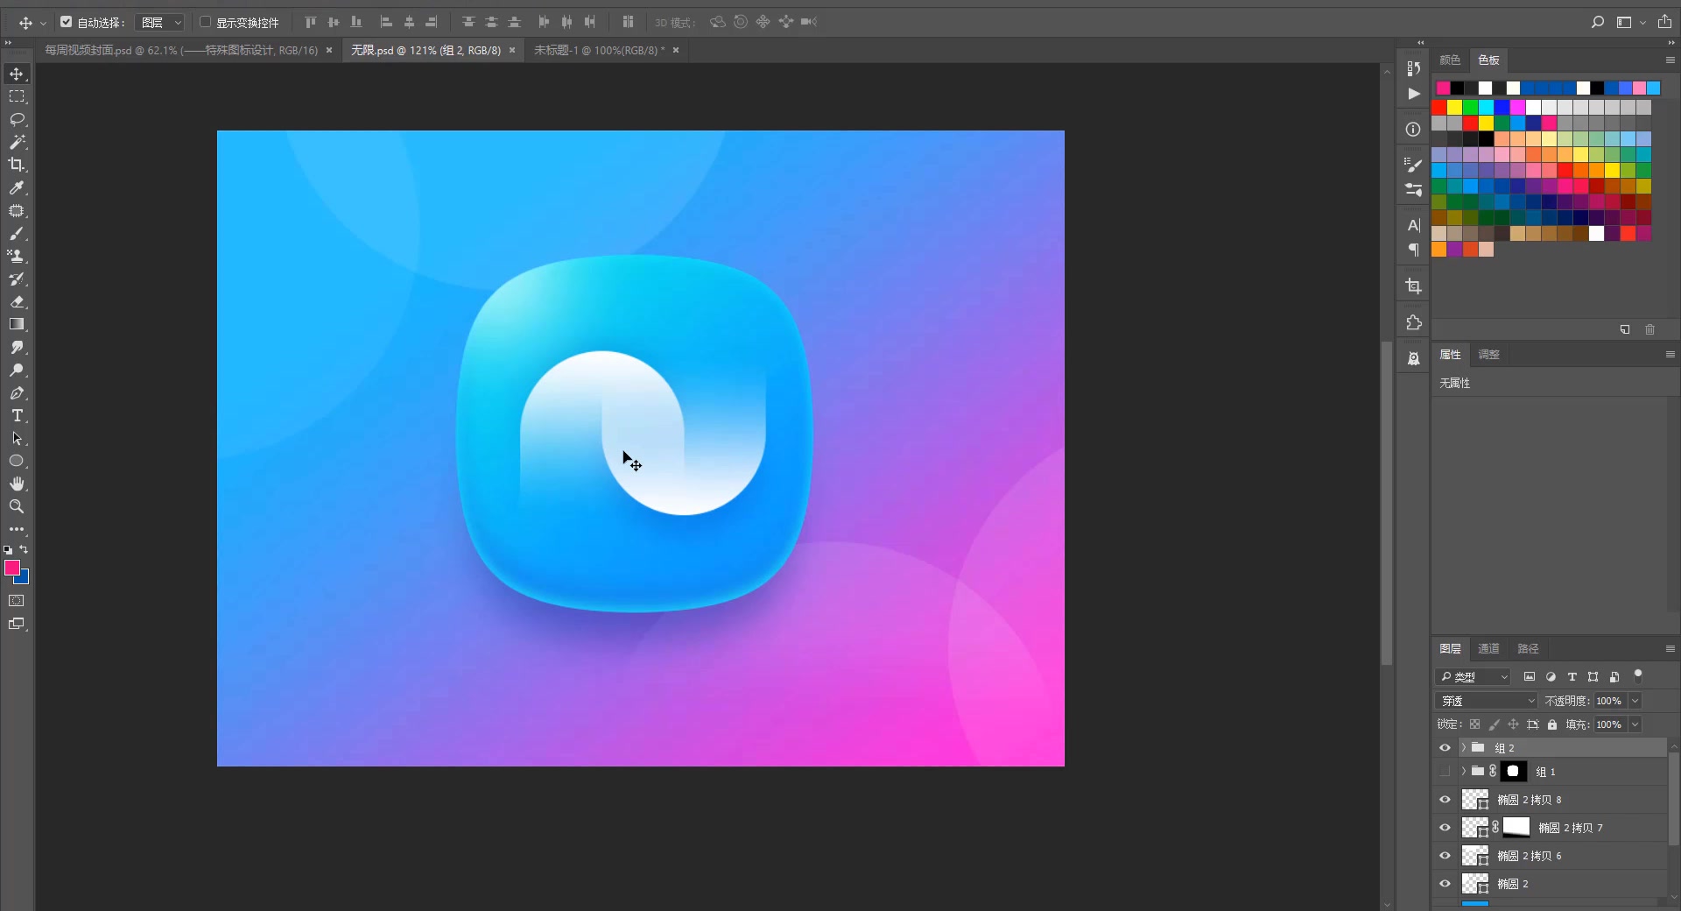
Task: Open the Character panel icon
Action: tap(1413, 225)
